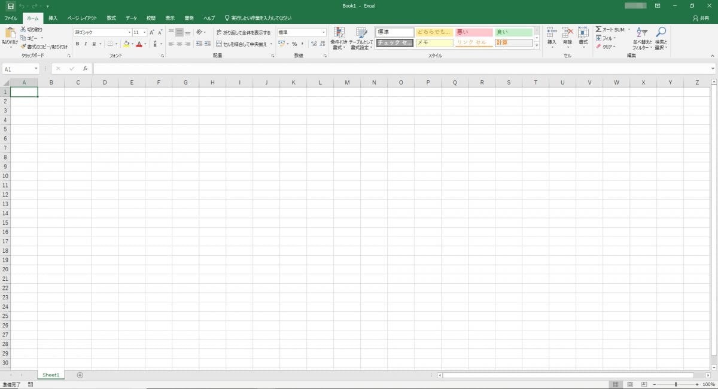
Task: Click the cell borders icon
Action: click(109, 44)
